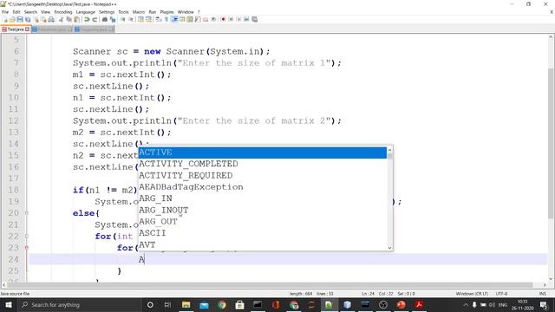
Task: Pick ASCII in autocomplete popup
Action: tap(262, 233)
